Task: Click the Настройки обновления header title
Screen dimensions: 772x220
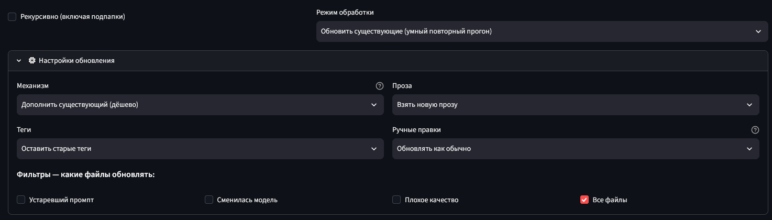Action: point(76,61)
